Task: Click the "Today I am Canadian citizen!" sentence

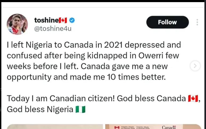Action: (x=61, y=98)
